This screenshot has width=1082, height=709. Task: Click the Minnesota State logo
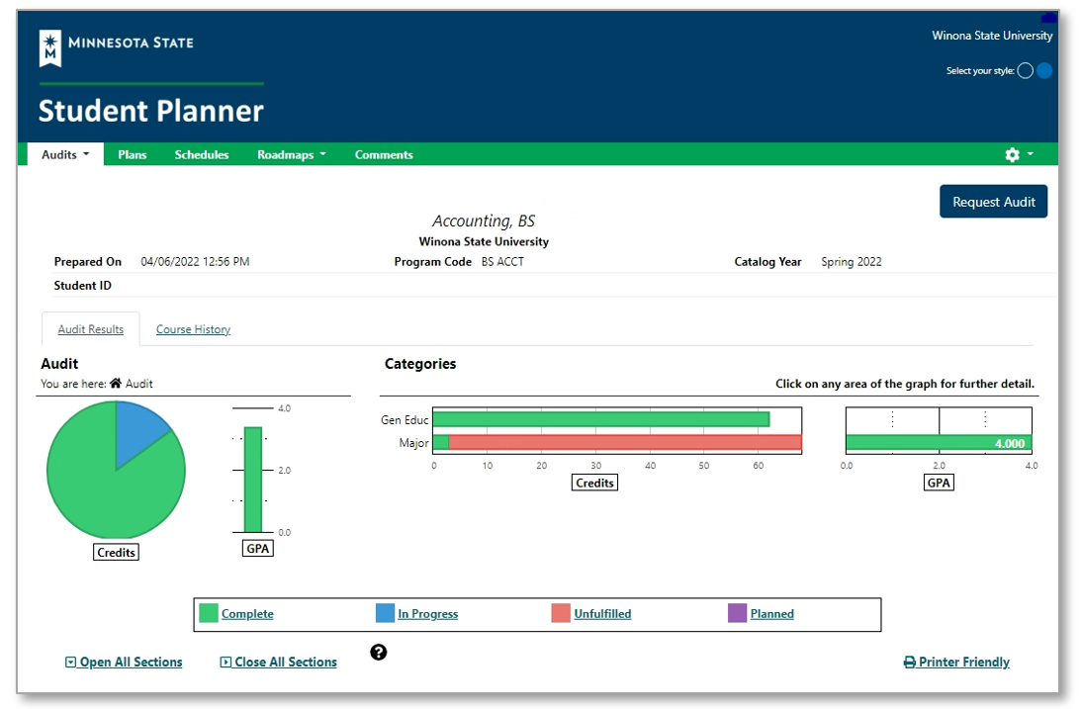click(x=116, y=47)
